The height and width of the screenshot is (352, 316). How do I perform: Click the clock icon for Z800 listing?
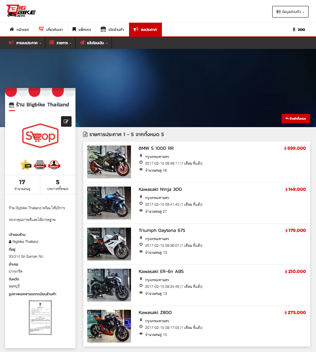pos(141,327)
